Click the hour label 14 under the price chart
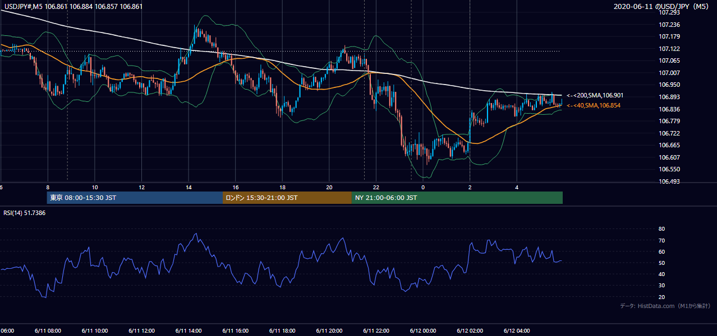Screen dimensions: 717x336 point(189,187)
